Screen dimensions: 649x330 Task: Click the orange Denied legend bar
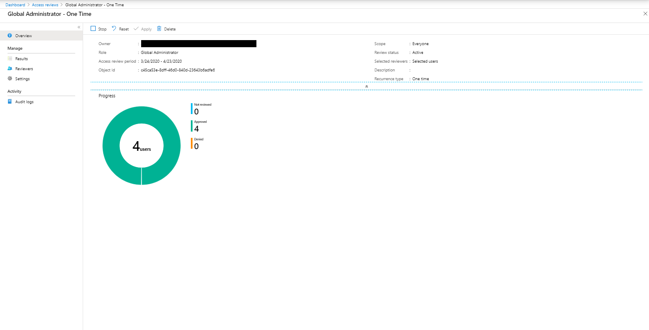[x=192, y=143]
